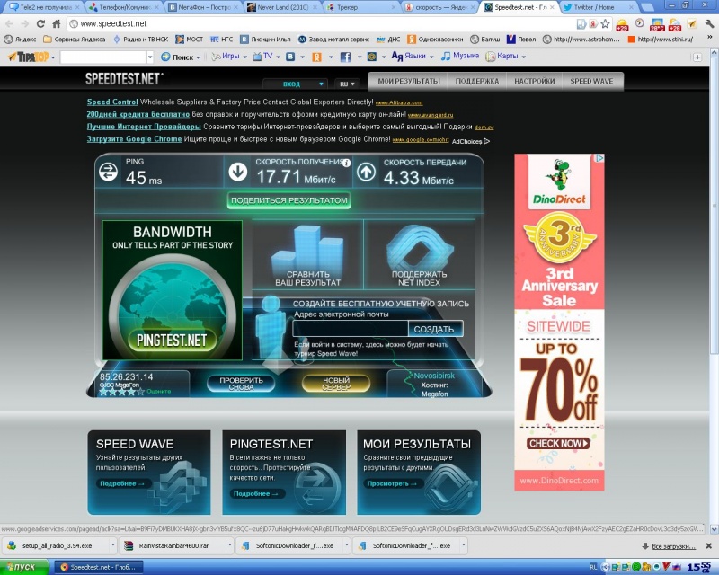
Task: Rate the provider with the fifth star
Action: click(141, 392)
